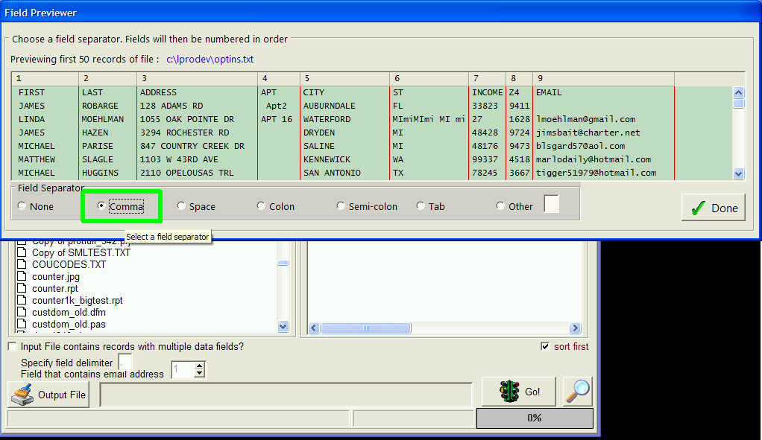Open the c:\lprodev\optins.txt file link

click(x=210, y=59)
